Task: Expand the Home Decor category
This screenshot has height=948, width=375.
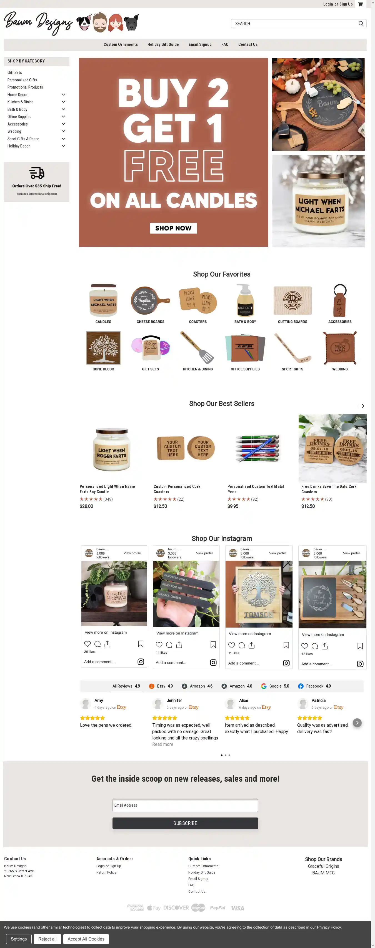Action: 63,95
